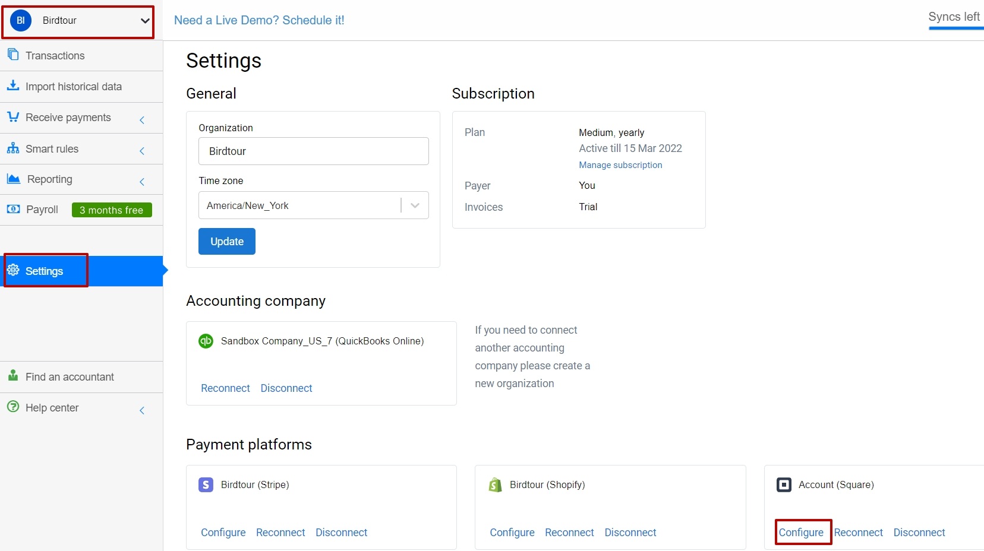Click the QuickBooks Online logo
This screenshot has width=984, height=551.
coord(206,341)
